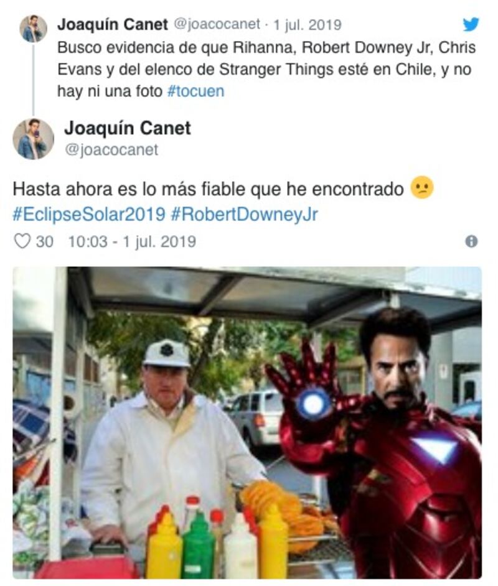498x586 pixels.
Task: Click the confused face emoji
Action: (422, 187)
